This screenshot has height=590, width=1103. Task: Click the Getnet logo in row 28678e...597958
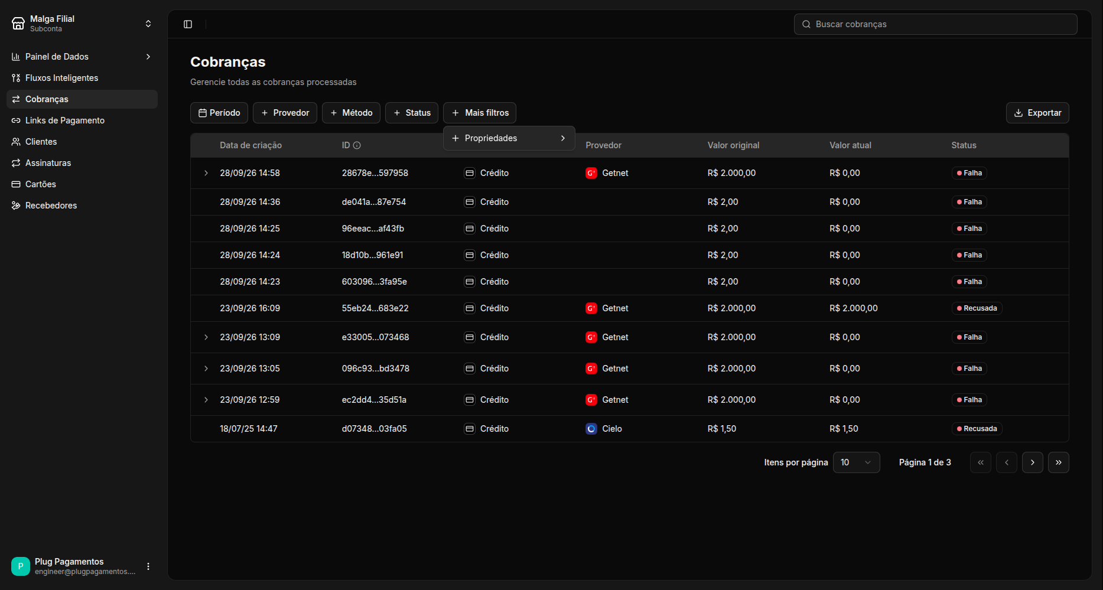[591, 173]
